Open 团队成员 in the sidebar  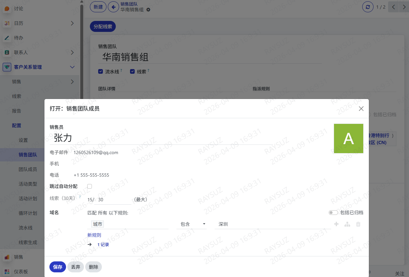click(28, 169)
